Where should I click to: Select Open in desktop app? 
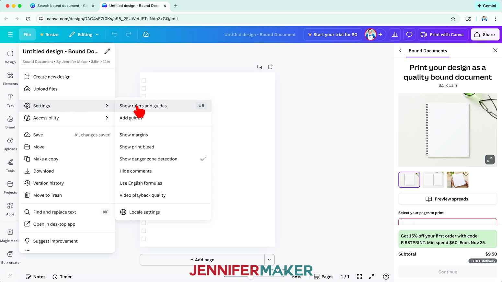(x=67, y=224)
